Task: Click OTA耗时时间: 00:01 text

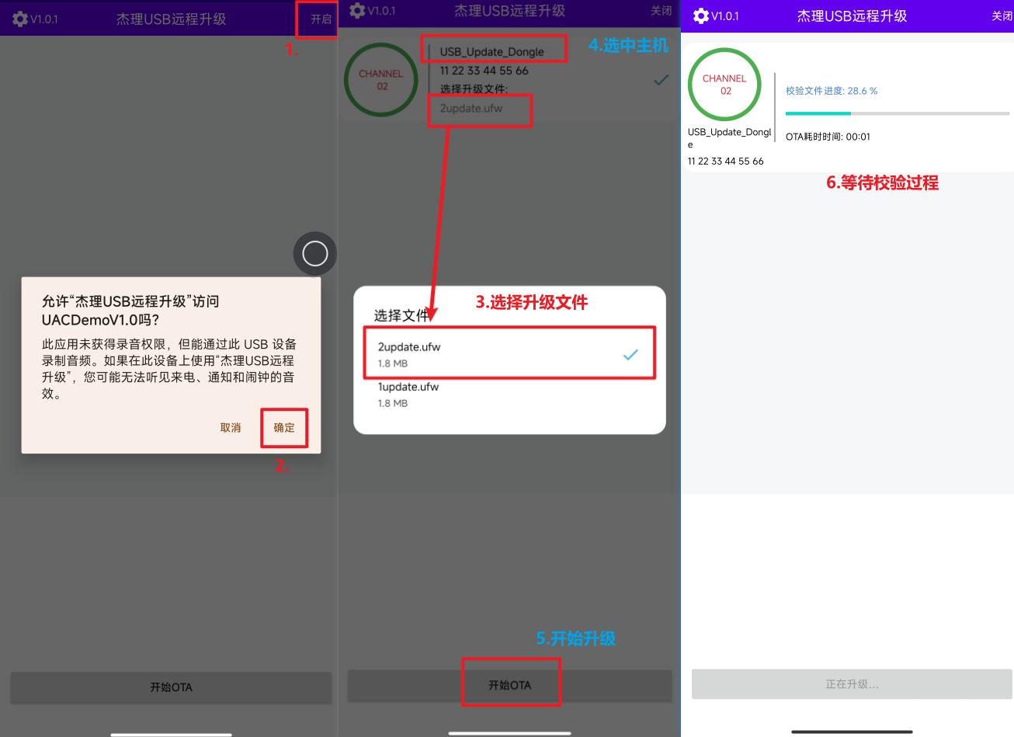Action: (x=828, y=137)
